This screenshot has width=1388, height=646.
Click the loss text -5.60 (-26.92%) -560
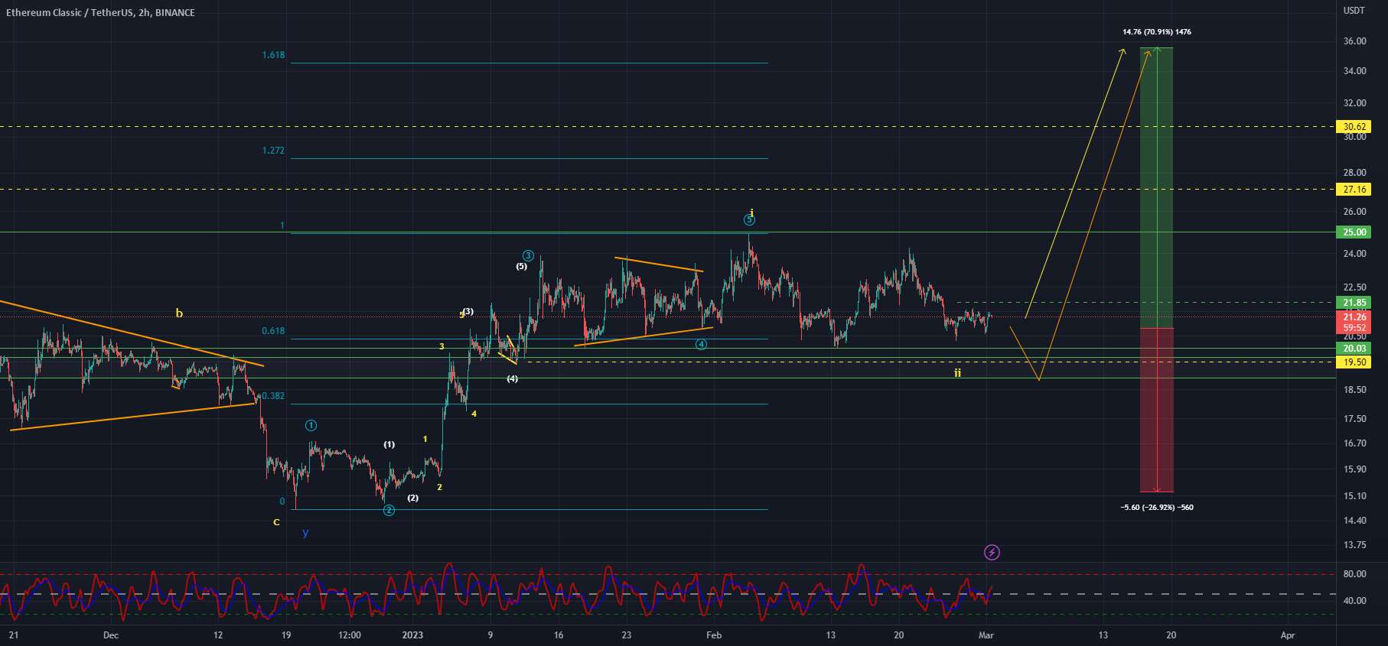click(1156, 508)
